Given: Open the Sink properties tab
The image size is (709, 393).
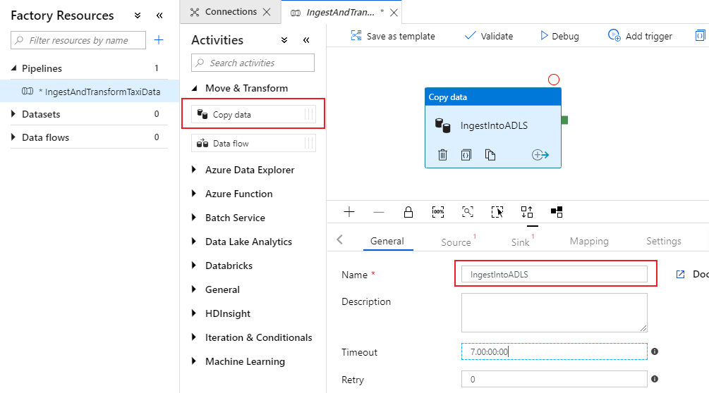Looking at the screenshot, I should click(520, 242).
